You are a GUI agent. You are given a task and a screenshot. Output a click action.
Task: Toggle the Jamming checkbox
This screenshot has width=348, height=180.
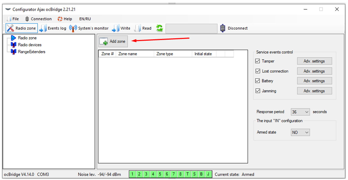(x=258, y=91)
